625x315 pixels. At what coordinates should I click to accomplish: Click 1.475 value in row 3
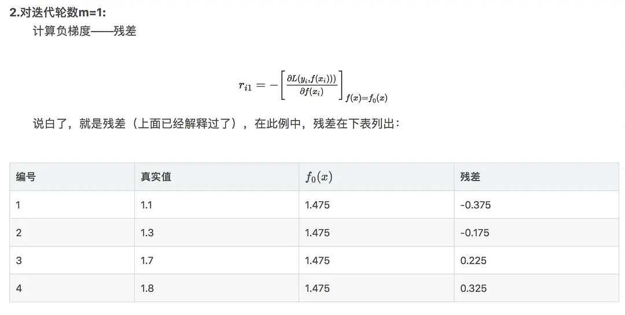coord(317,260)
